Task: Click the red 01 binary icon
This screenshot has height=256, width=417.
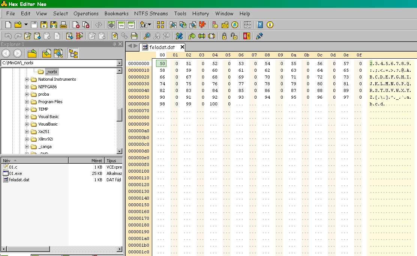Action: [x=246, y=36]
